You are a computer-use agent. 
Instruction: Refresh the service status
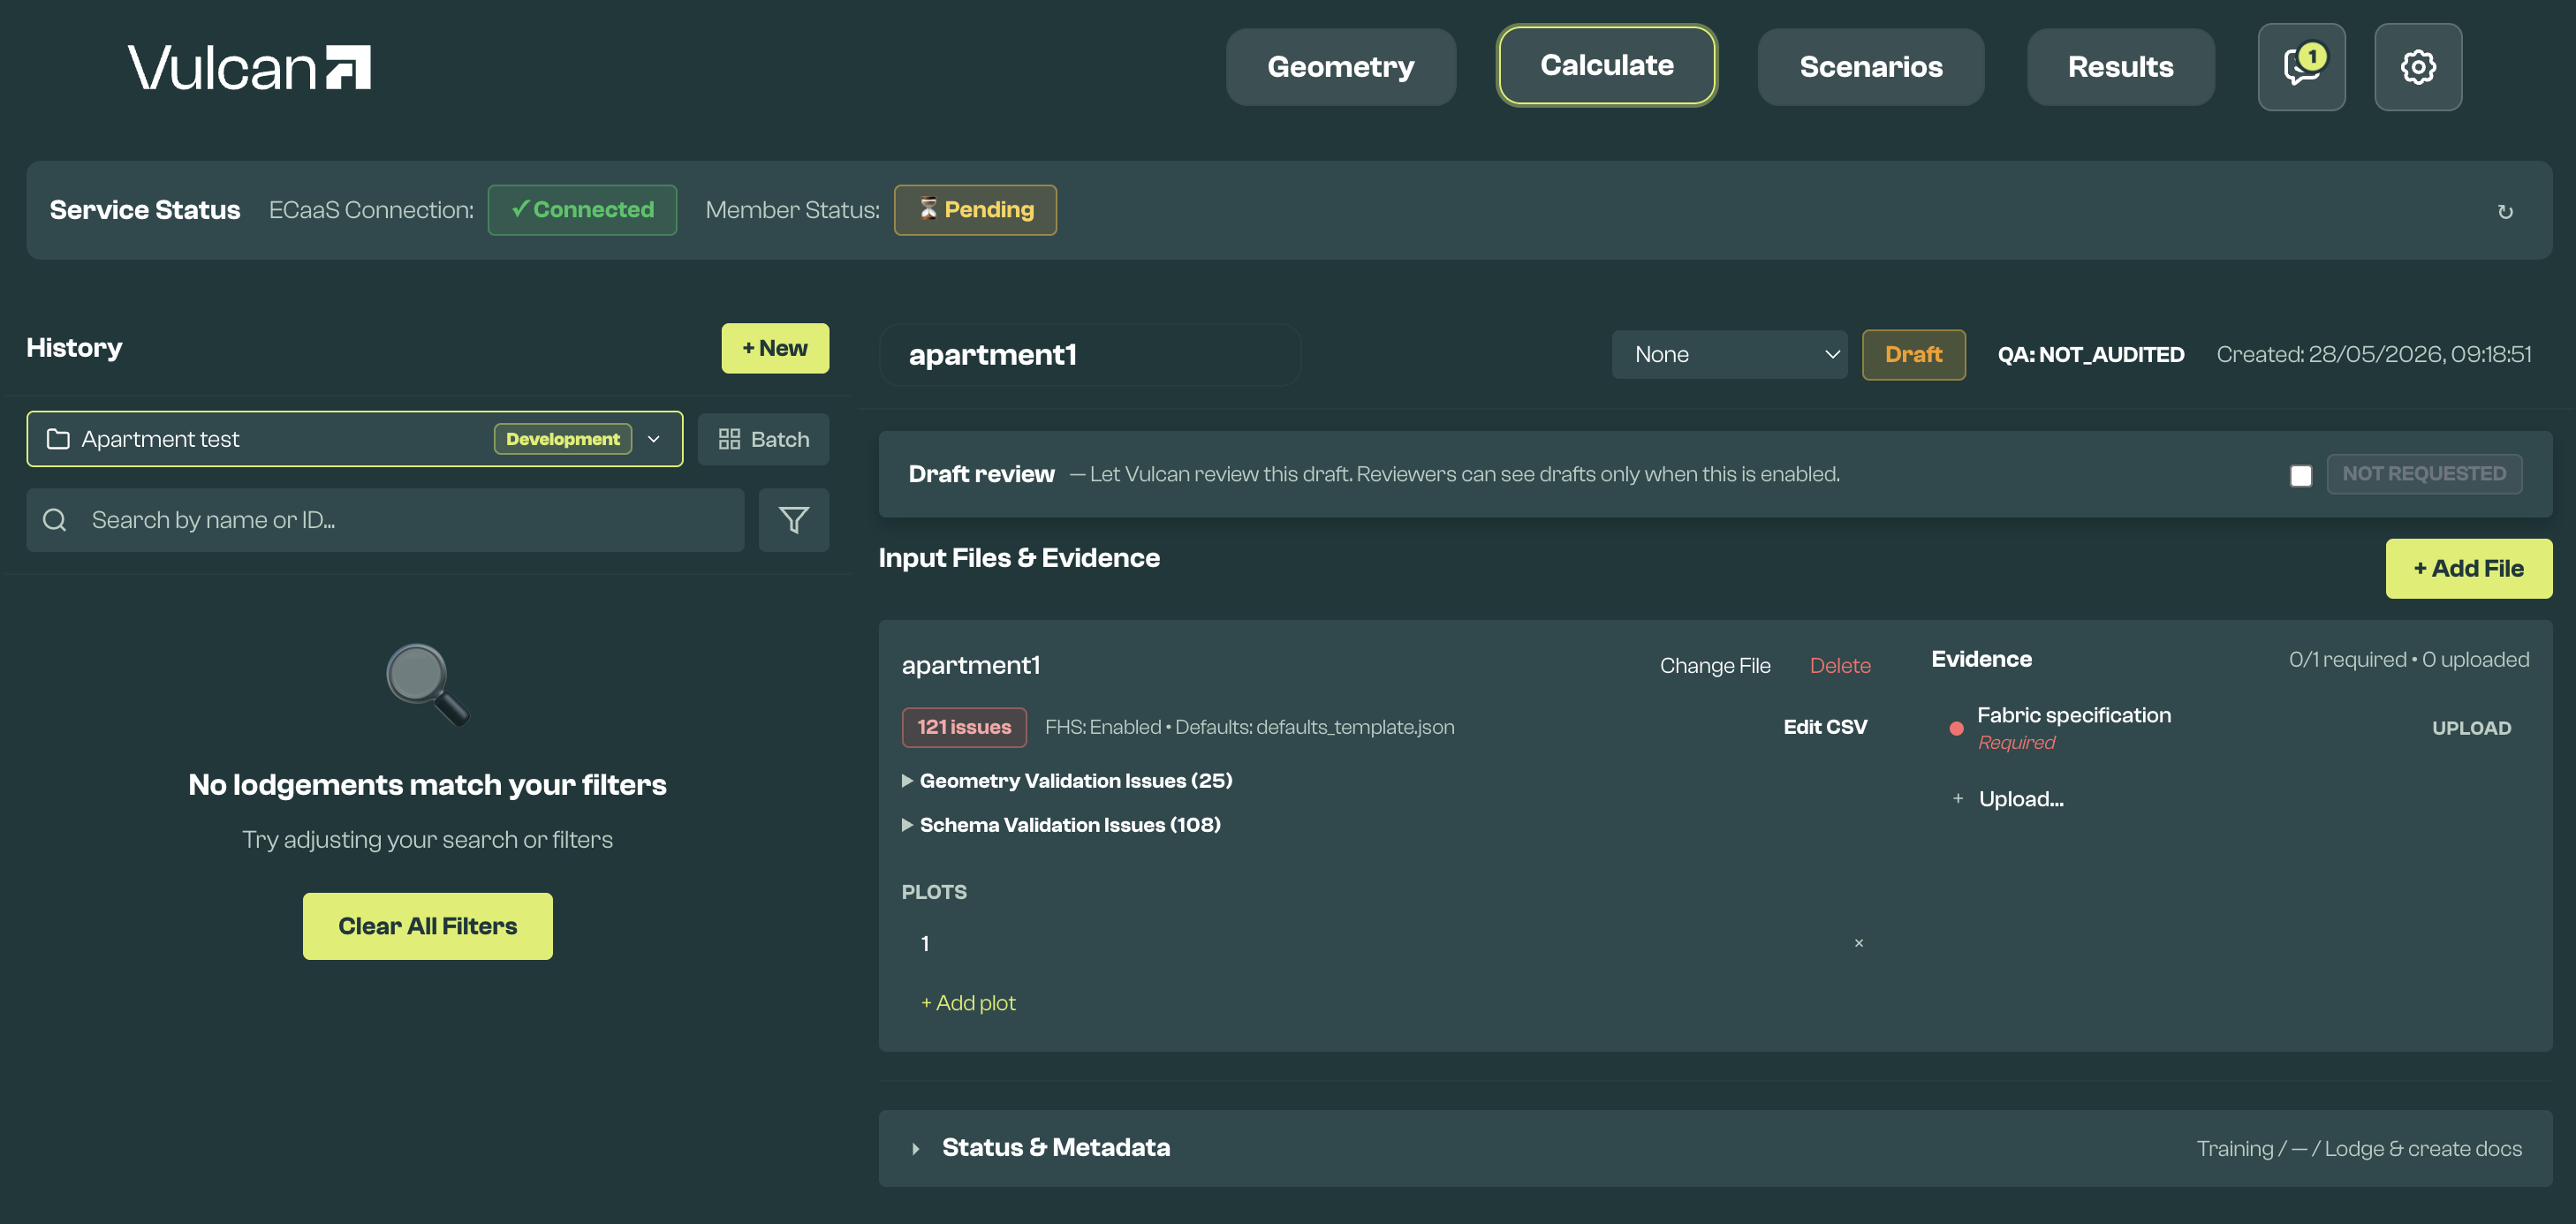tap(2505, 211)
